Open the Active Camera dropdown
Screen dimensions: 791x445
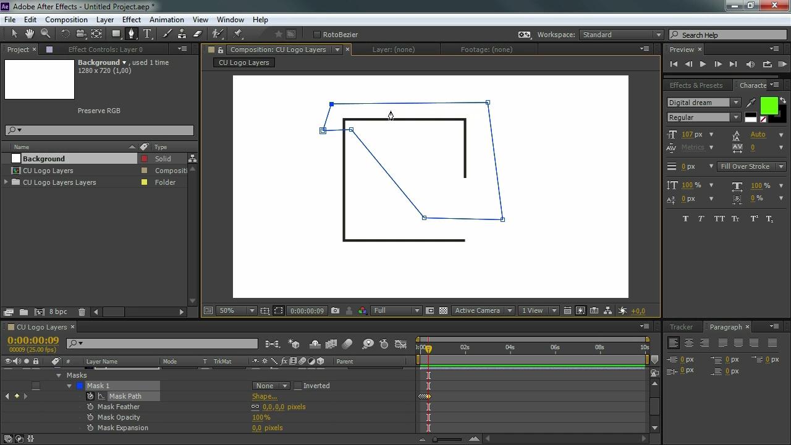point(483,310)
